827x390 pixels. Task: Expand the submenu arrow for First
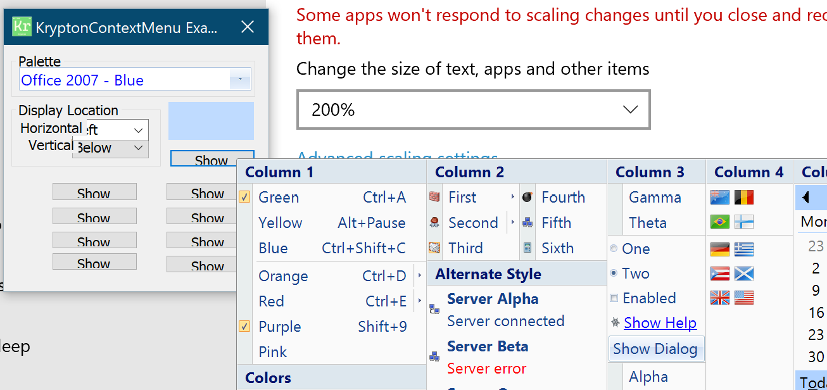[x=512, y=198]
